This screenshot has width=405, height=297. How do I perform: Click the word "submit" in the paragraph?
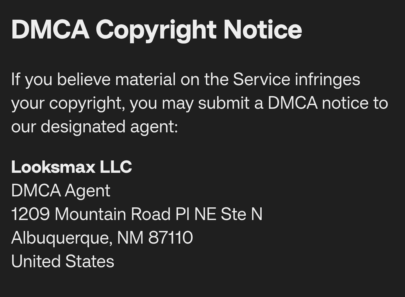pos(224,103)
